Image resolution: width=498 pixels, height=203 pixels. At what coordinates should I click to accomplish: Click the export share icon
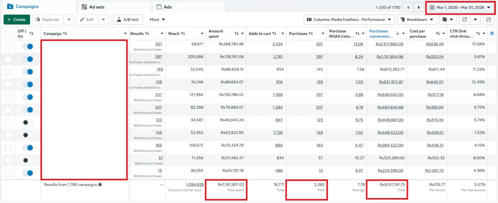point(464,20)
